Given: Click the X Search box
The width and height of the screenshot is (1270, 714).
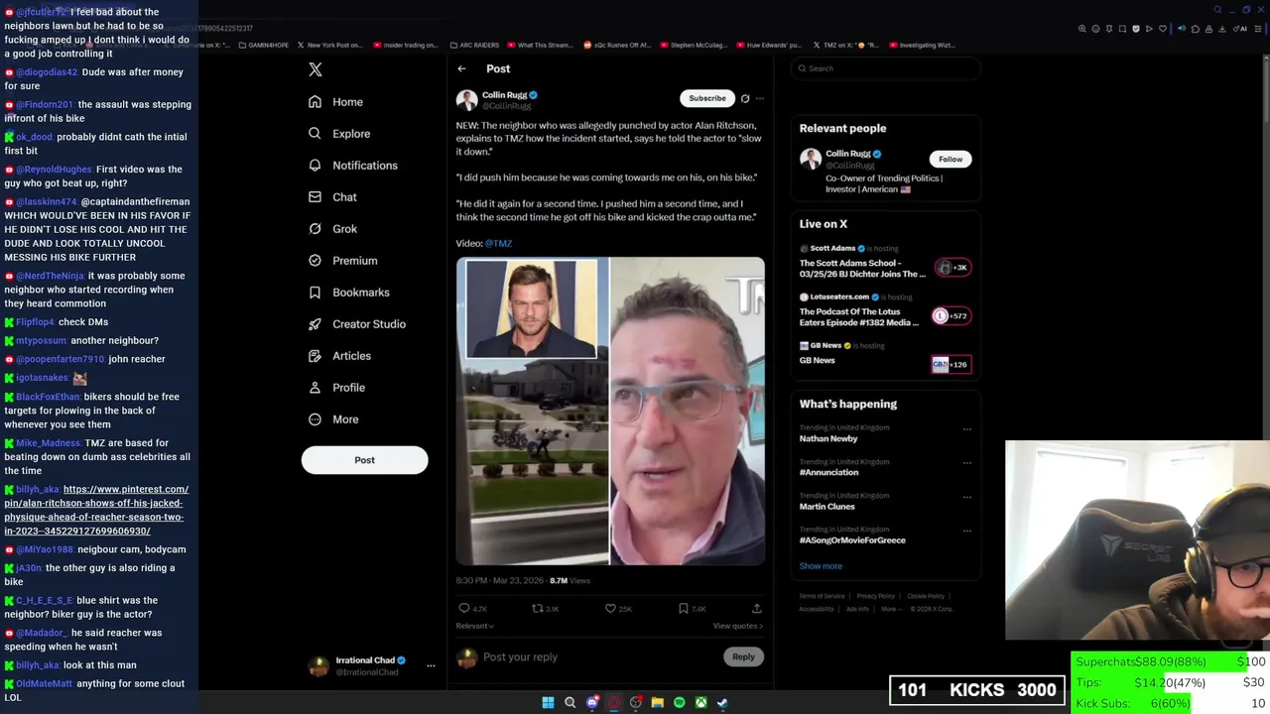Looking at the screenshot, I should pyautogui.click(x=886, y=68).
